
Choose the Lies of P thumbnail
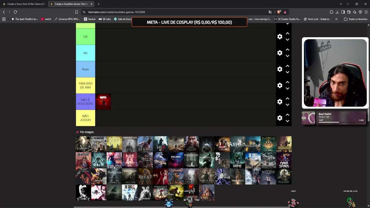click(160, 144)
